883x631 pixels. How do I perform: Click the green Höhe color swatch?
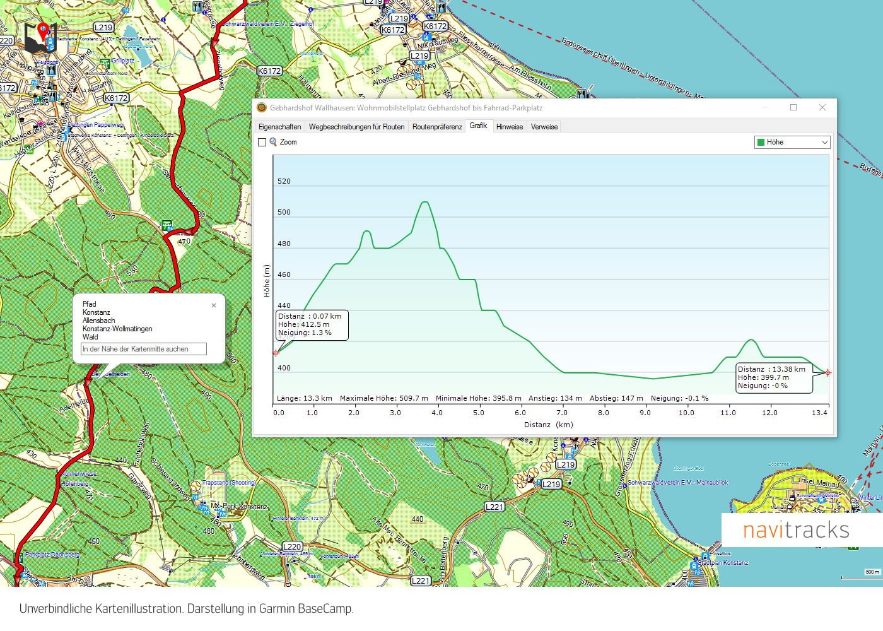click(761, 143)
